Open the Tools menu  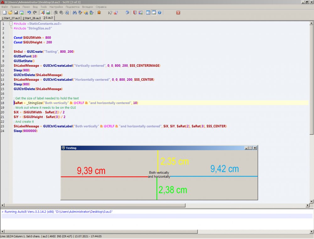pyautogui.click(x=43, y=7)
